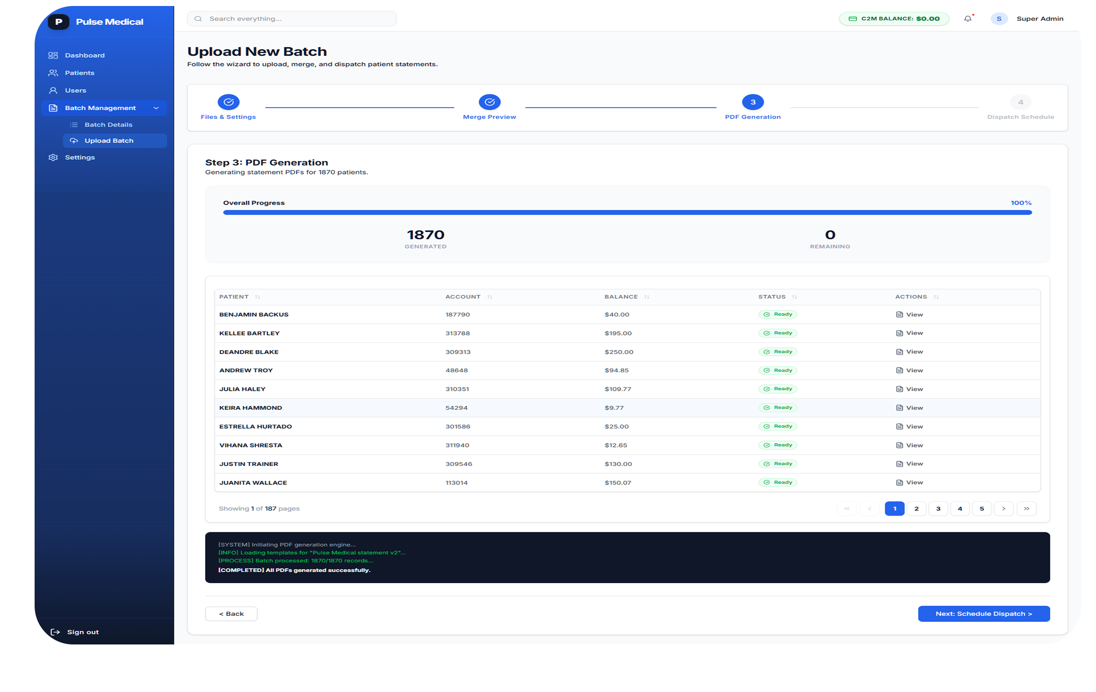Open the Batch Details list icon
Viewport: 1096px width, 692px height.
(x=73, y=124)
